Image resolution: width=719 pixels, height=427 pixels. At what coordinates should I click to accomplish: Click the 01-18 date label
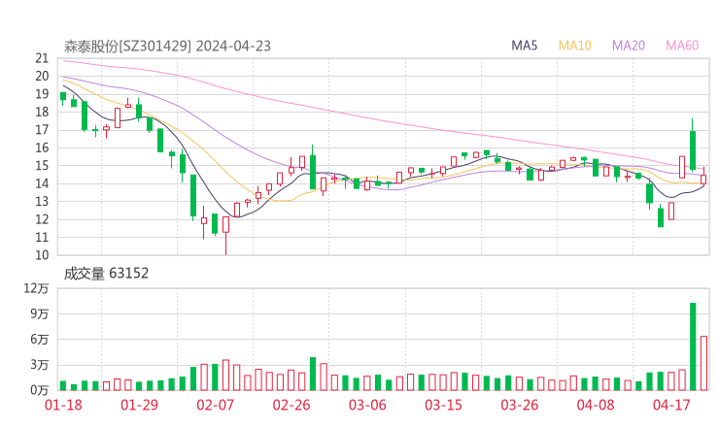coord(63,405)
